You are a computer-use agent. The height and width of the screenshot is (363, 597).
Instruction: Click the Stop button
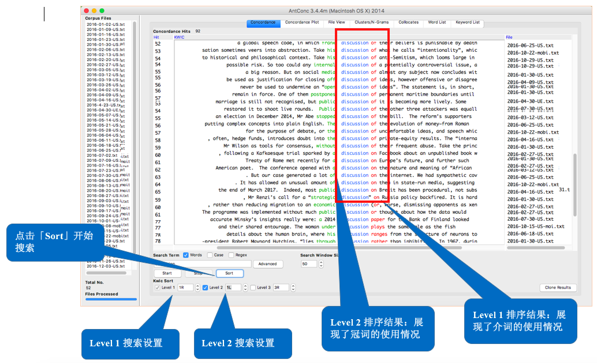pos(199,273)
